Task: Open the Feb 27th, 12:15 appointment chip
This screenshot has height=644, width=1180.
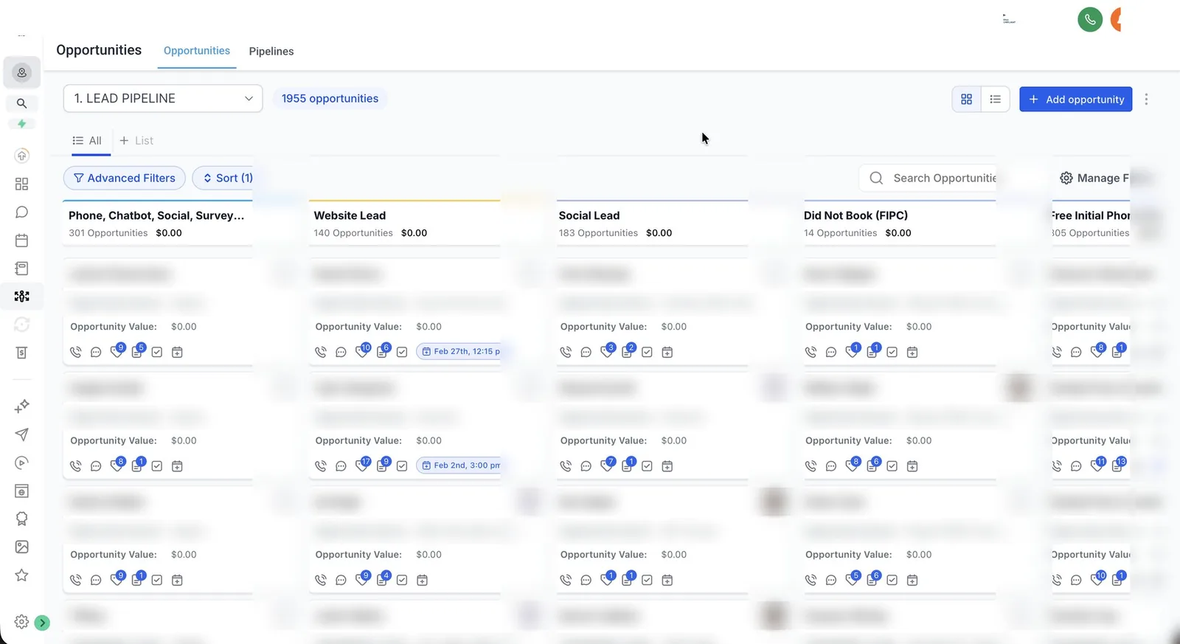Action: click(x=460, y=351)
